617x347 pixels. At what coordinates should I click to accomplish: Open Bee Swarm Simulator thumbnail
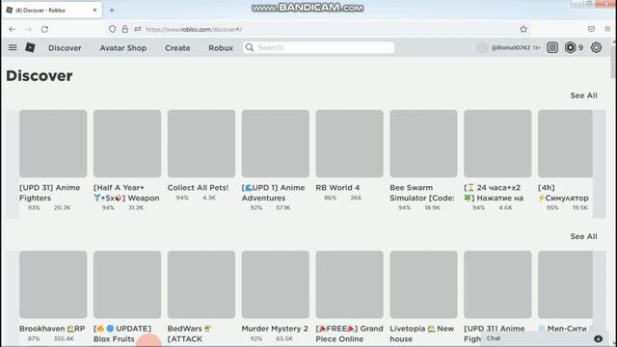[423, 144]
